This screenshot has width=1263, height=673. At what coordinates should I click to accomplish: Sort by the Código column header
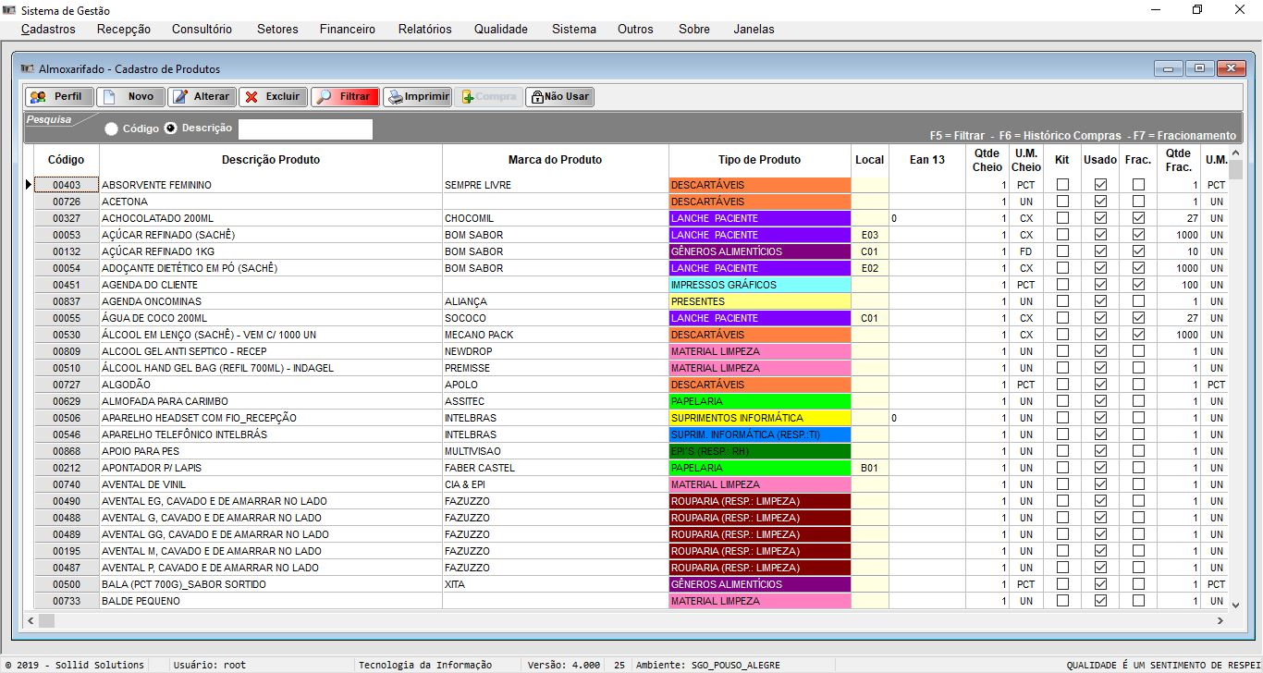[x=67, y=160]
